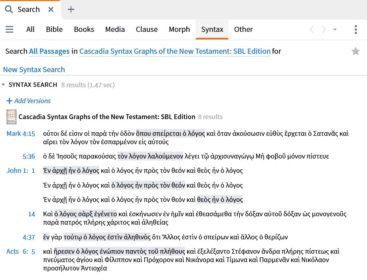The width and height of the screenshot is (367, 280).
Task: Switch to the All search tab
Action: 30,29
